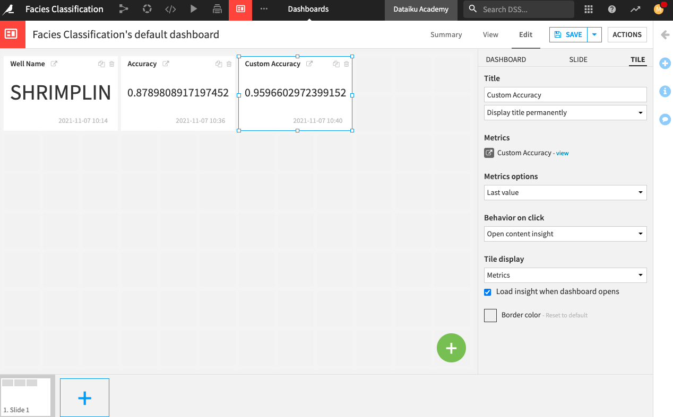This screenshot has height=417, width=673.
Task: Click the Border color swatch
Action: point(490,315)
